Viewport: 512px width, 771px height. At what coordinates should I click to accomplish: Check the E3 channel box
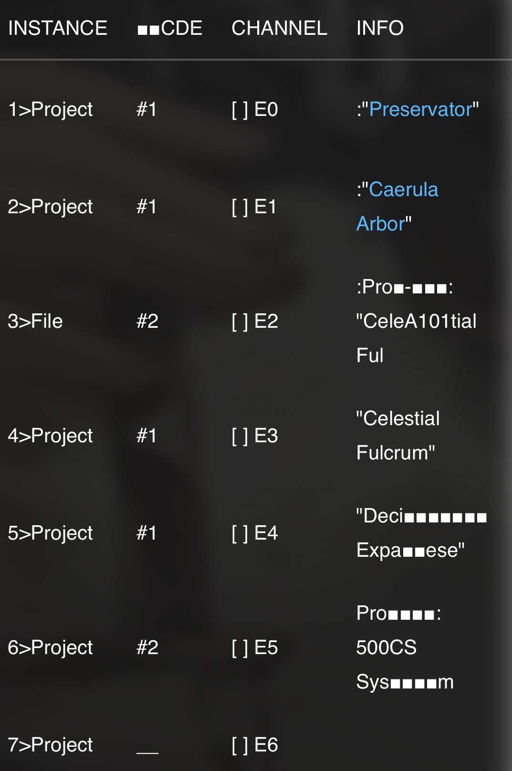tap(240, 436)
